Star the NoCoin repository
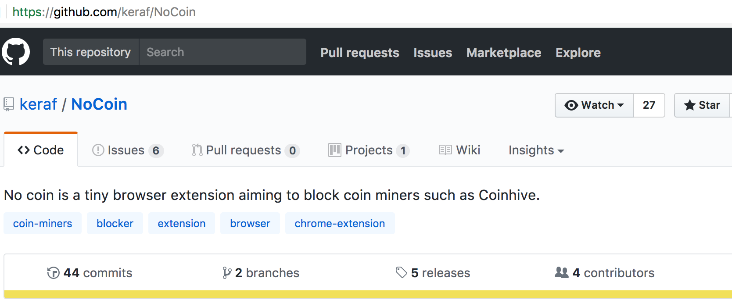The height and width of the screenshot is (307, 732). 702,105
